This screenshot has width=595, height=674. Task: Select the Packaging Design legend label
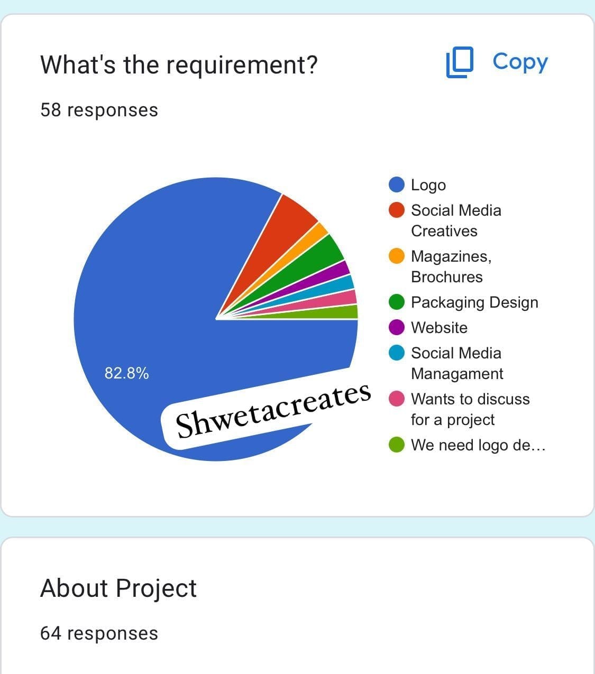click(474, 302)
